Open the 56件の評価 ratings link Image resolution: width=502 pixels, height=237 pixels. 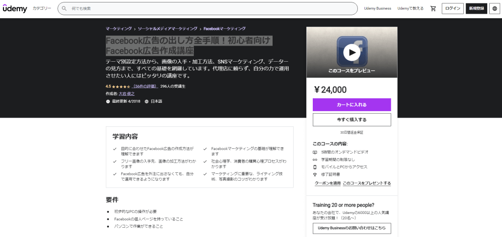tap(145, 86)
